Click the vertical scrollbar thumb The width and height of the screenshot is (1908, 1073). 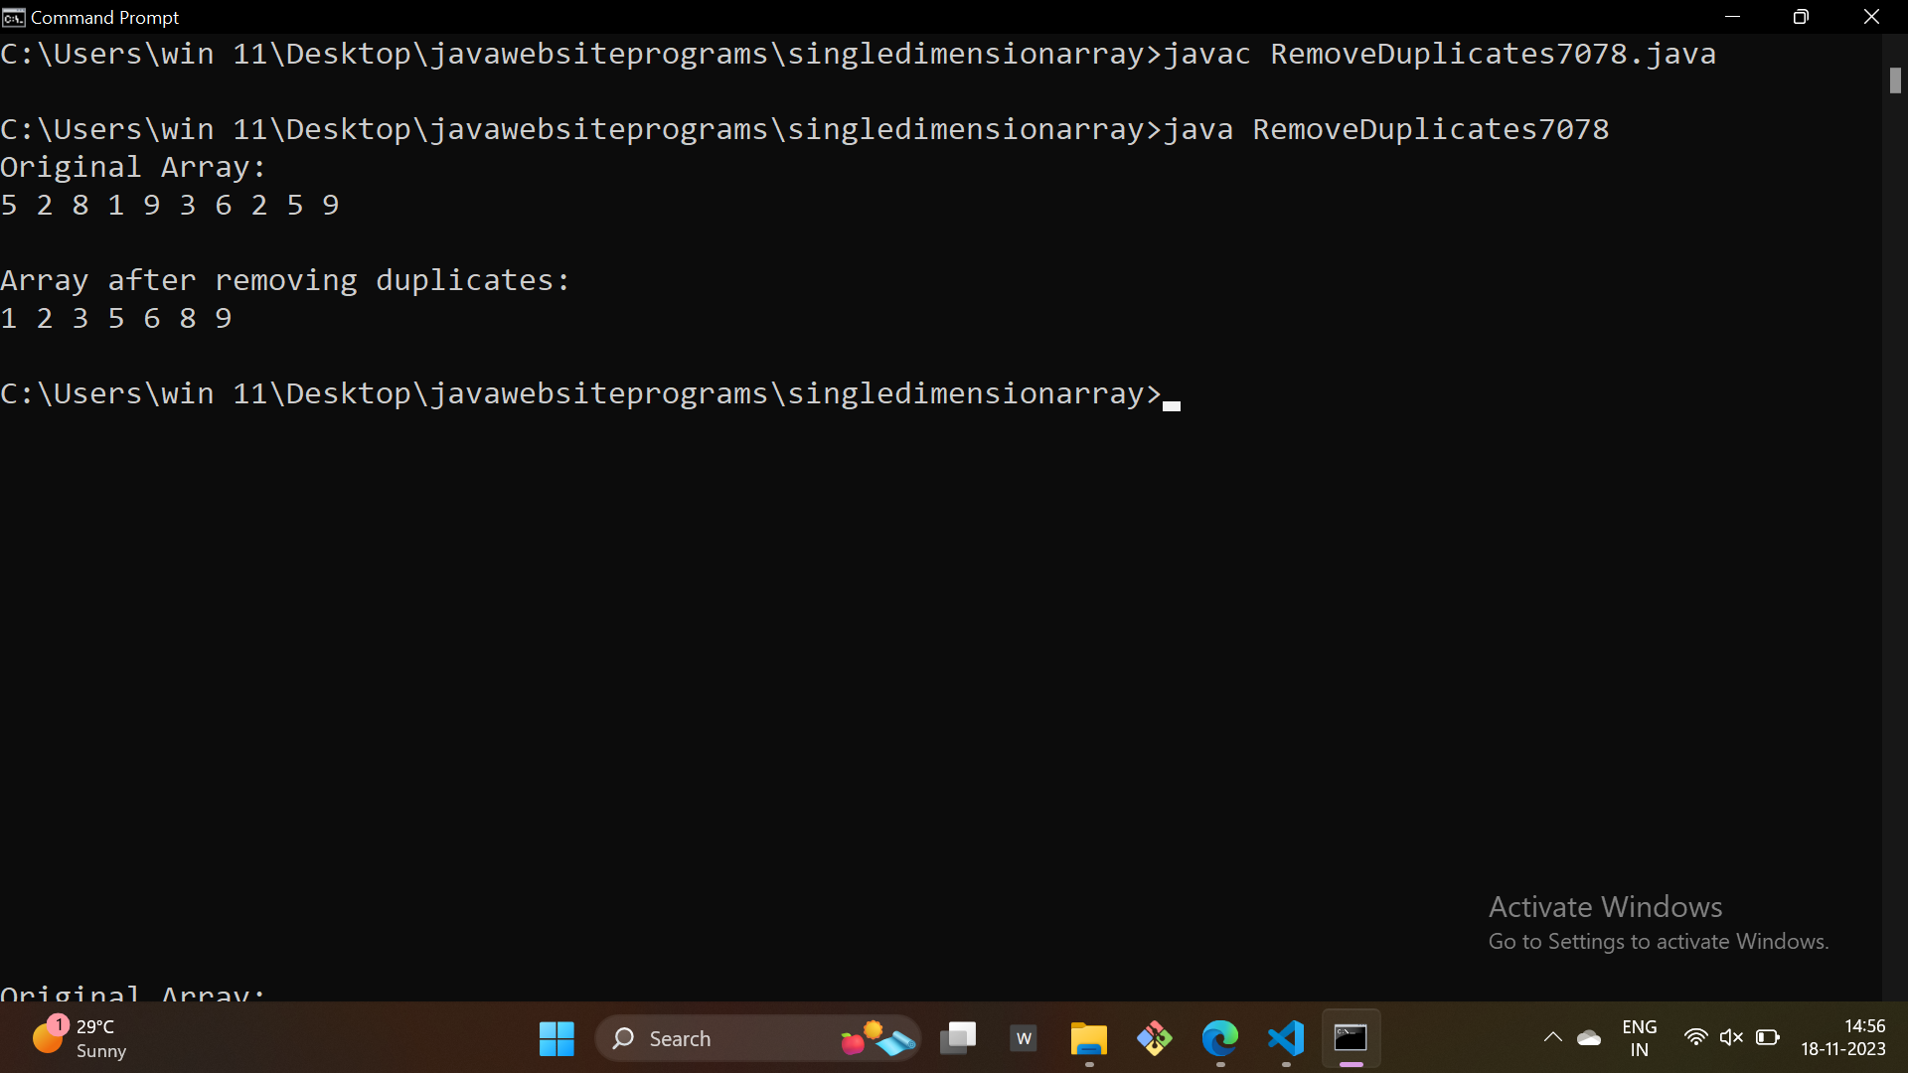tap(1895, 80)
